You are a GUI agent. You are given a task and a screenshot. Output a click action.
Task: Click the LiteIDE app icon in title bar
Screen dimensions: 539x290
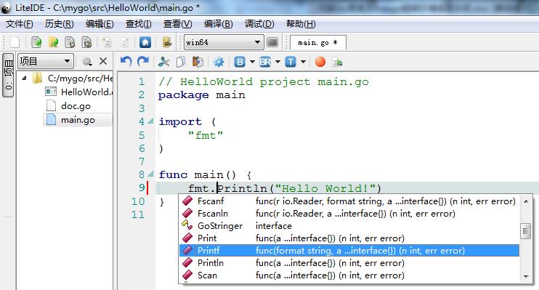7,8
